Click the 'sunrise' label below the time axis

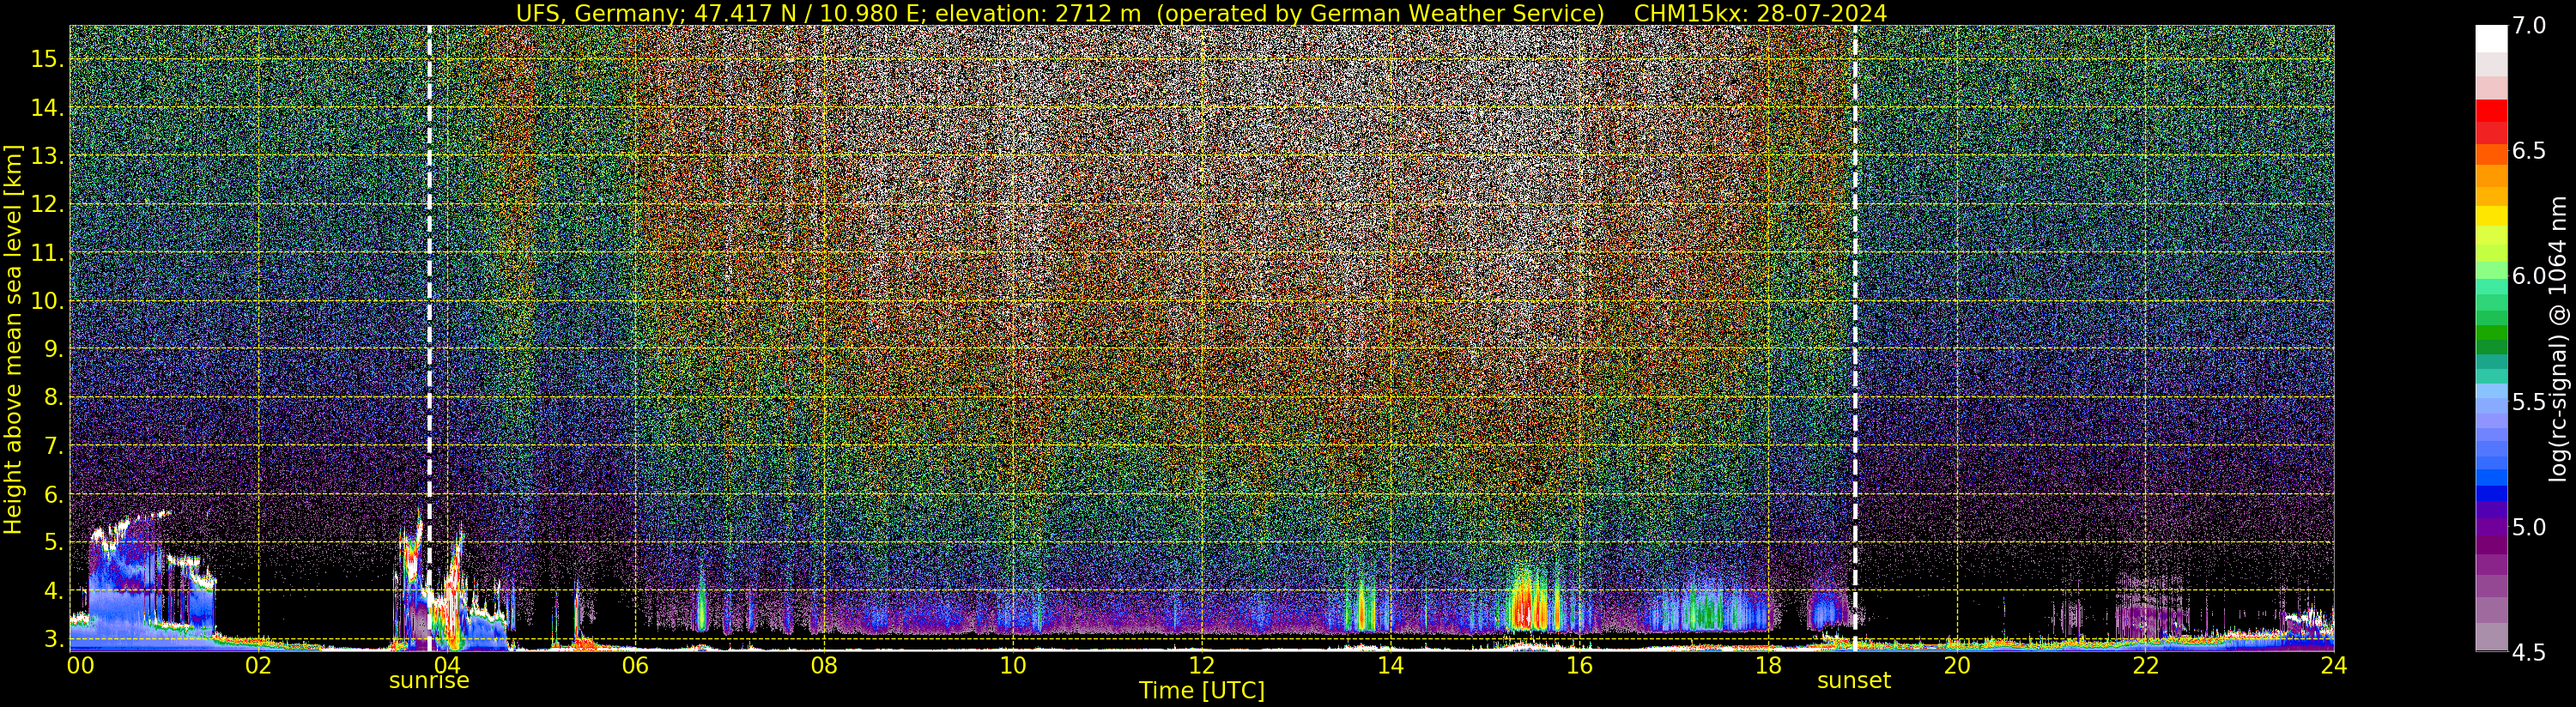pyautogui.click(x=429, y=681)
